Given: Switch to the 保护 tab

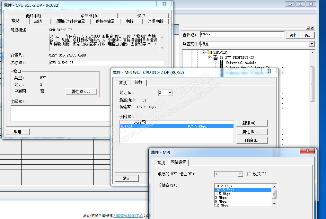Looking at the screenshot, I should [x=141, y=16].
